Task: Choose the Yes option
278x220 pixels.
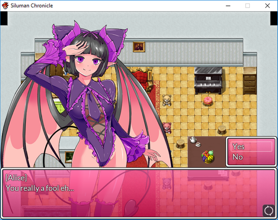Action: (x=251, y=146)
